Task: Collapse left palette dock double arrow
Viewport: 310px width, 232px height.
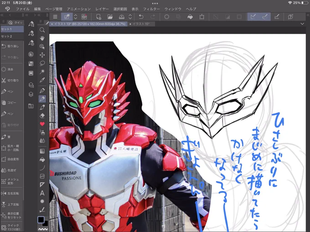Action: (x=2, y=15)
